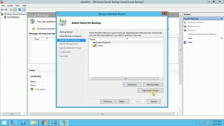The width and height of the screenshot is (224, 126).
Task: Click the Add Items button
Action: pyautogui.click(x=132, y=85)
